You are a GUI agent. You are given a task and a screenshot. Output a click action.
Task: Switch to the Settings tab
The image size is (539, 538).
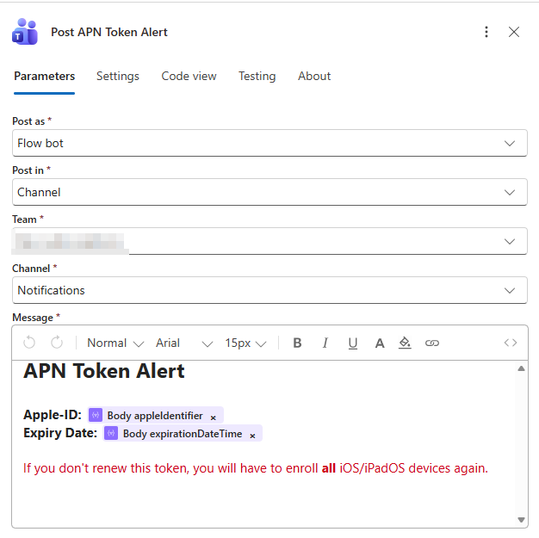(x=118, y=76)
